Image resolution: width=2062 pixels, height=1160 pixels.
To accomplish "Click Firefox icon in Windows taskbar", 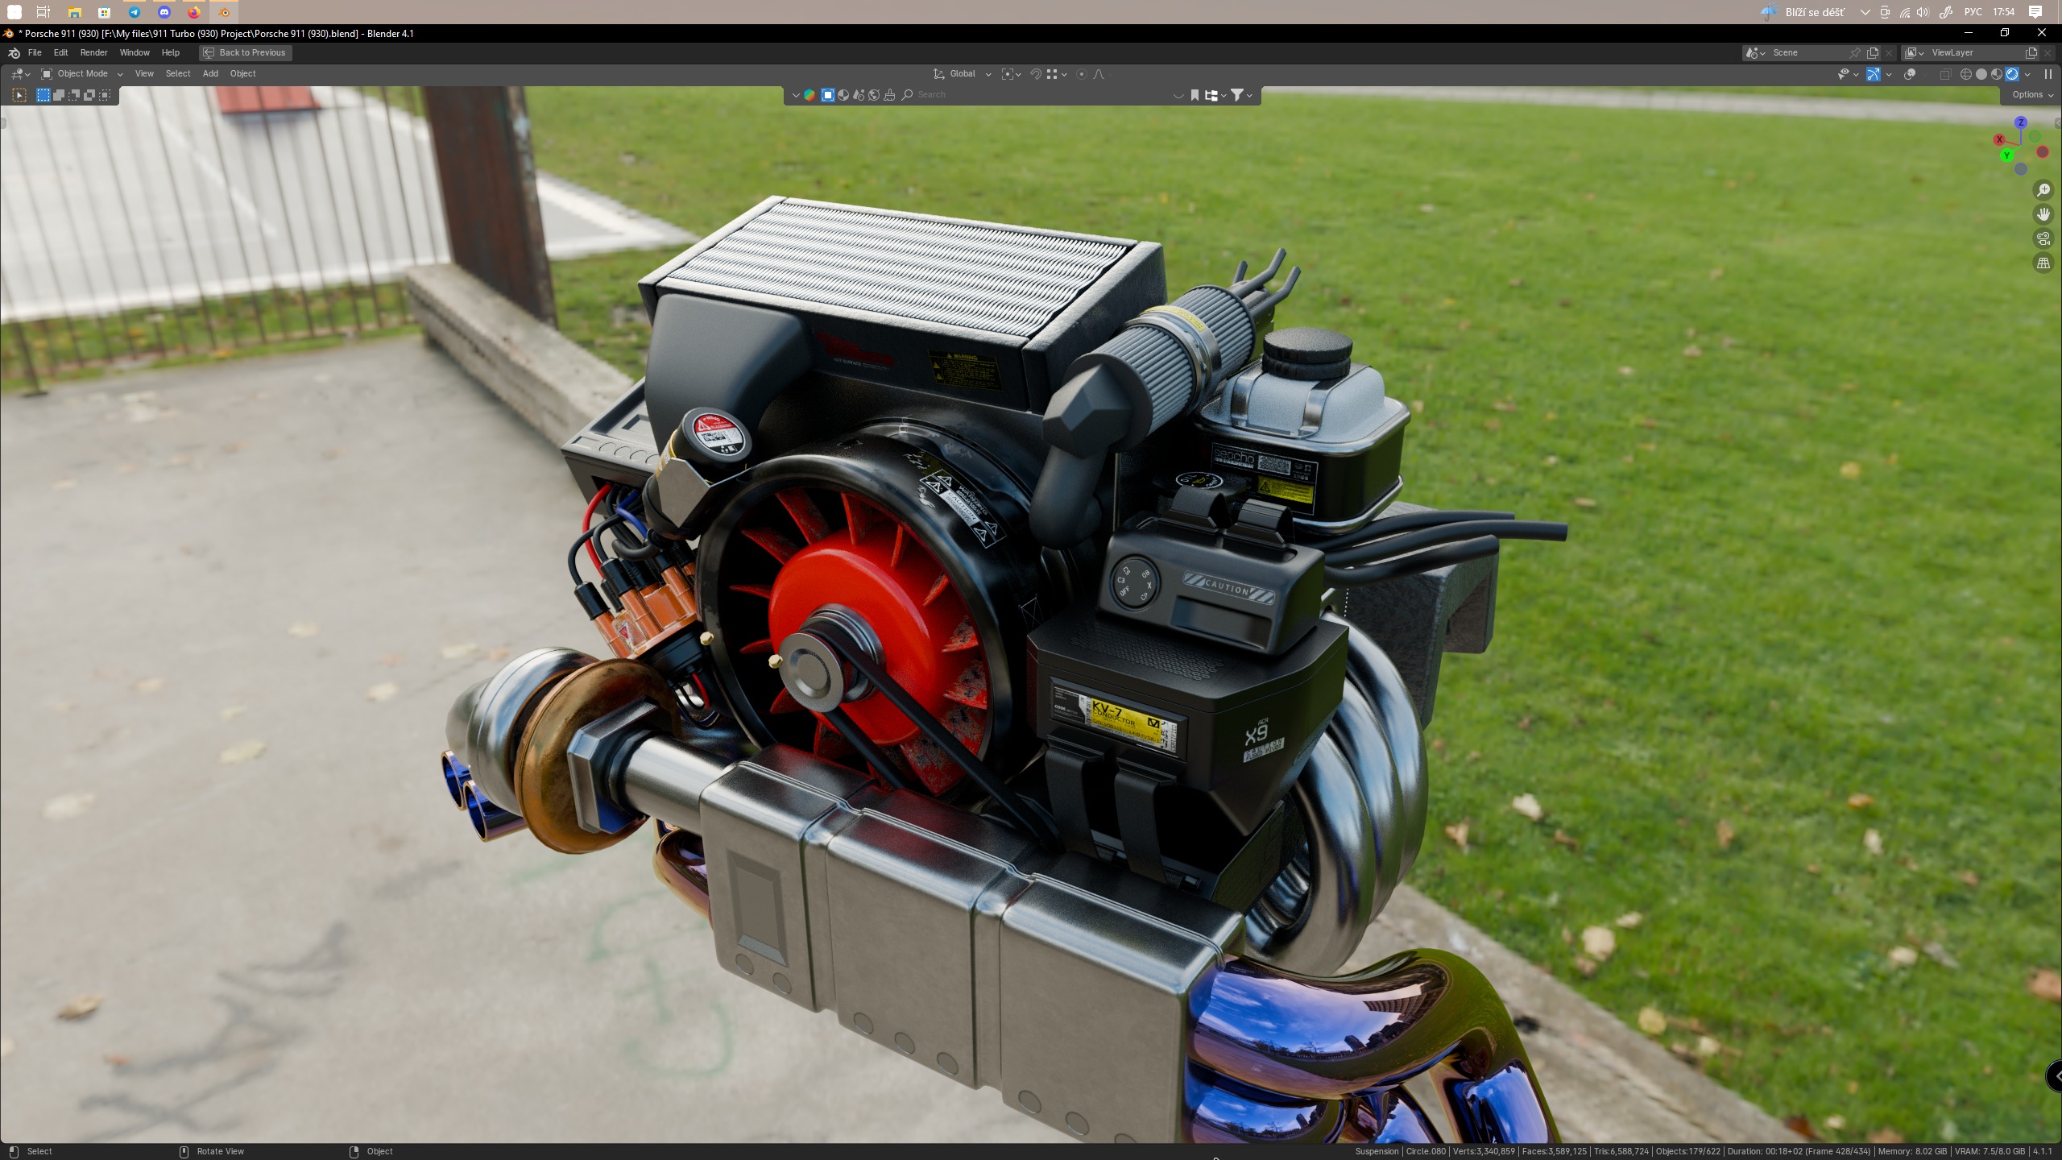I will [x=194, y=12].
